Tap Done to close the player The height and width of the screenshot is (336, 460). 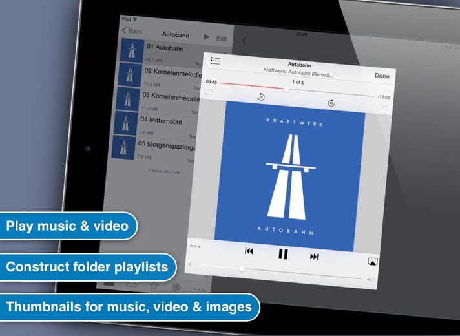(382, 76)
